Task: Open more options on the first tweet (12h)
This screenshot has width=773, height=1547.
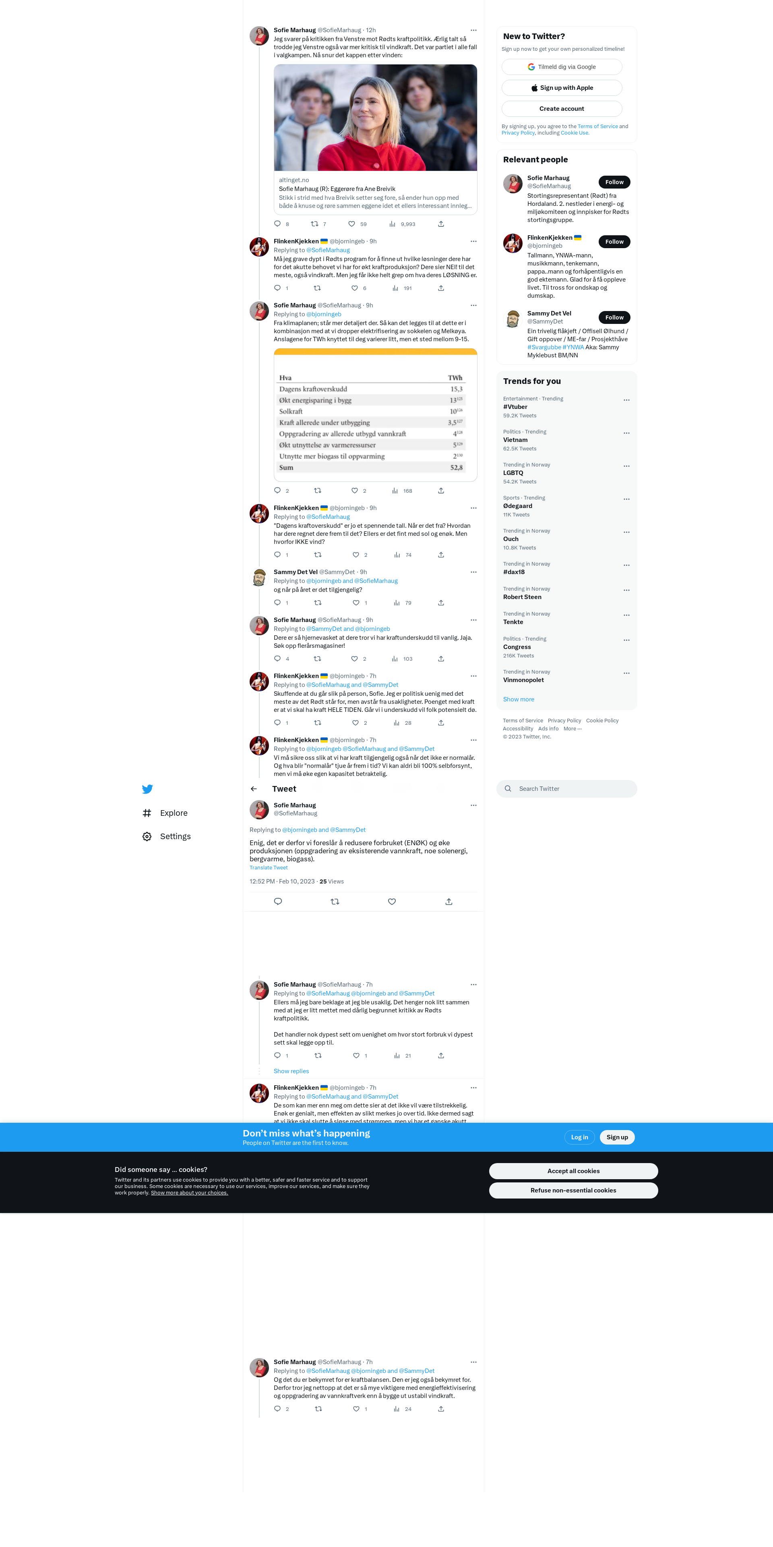Action: [x=473, y=30]
